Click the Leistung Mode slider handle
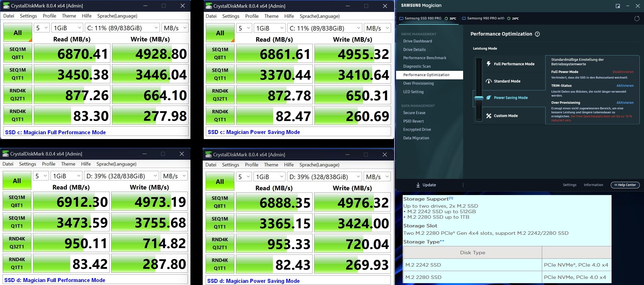Screen dimensions: 644x285 479,98
